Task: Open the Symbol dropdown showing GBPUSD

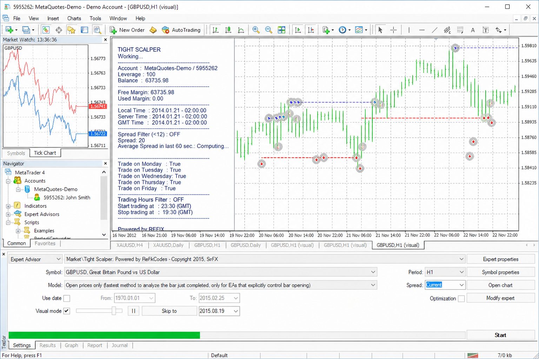Action: tap(221, 272)
